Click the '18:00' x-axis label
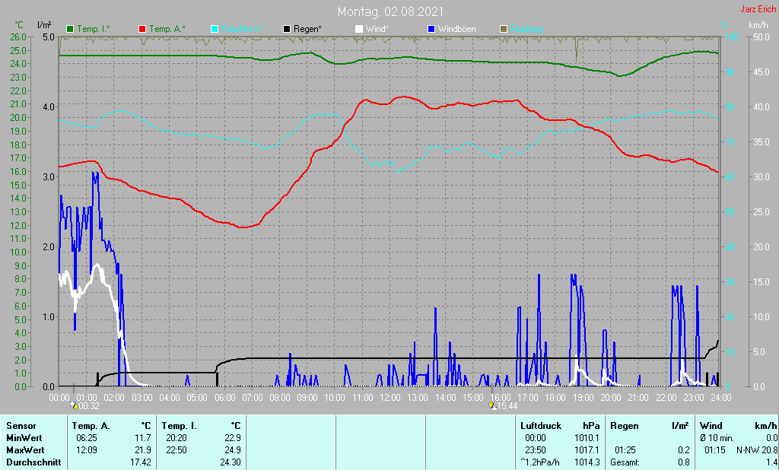This screenshot has height=470, width=779. [x=555, y=398]
